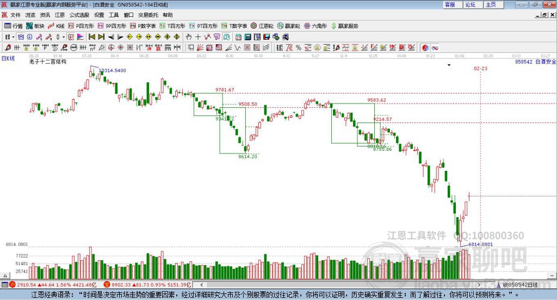The height and width of the screenshot is (300, 557).
Task: Open 赢家服务 dollar-sign service
Action: 344,26
